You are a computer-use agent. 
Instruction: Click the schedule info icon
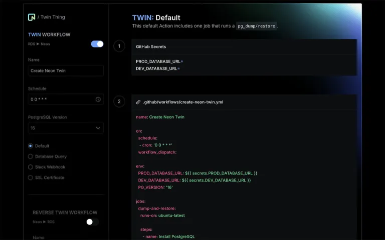coord(98,99)
